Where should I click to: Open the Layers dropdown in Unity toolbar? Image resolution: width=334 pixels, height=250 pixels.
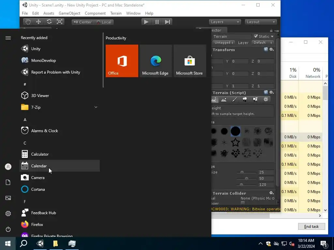tap(225, 22)
